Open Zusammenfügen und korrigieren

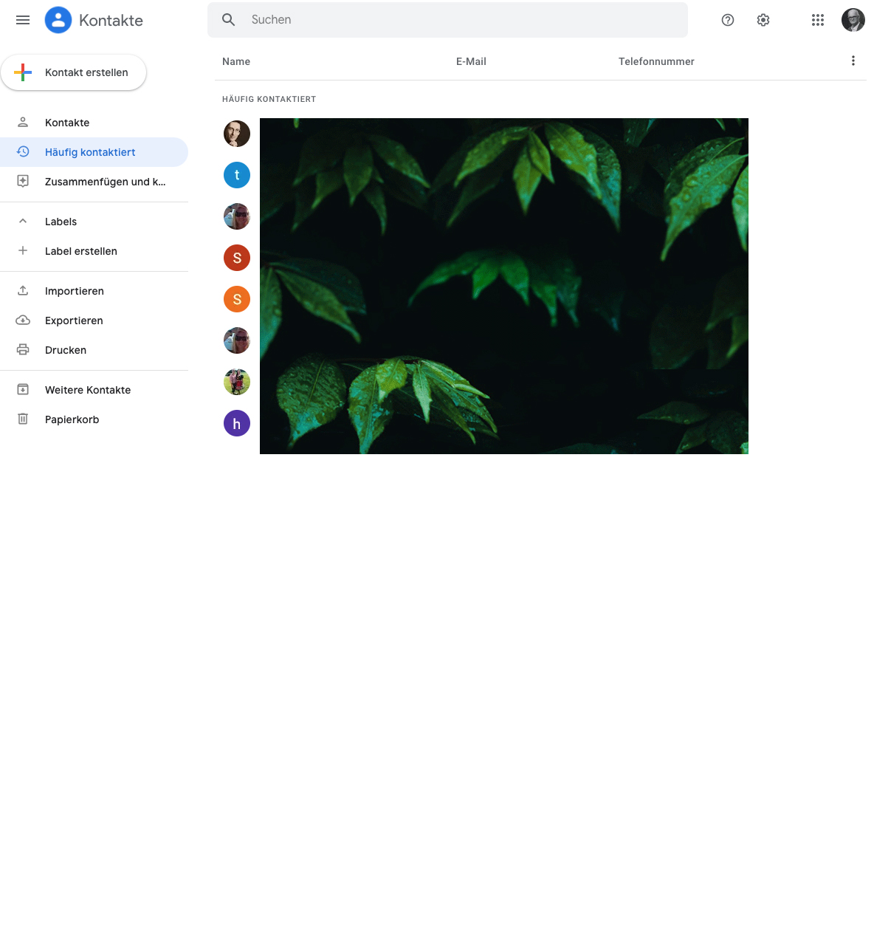[94, 182]
